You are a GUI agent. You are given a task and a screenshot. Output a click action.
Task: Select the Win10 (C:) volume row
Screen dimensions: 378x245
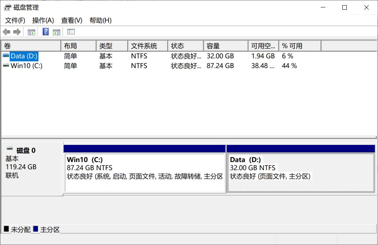(26, 66)
